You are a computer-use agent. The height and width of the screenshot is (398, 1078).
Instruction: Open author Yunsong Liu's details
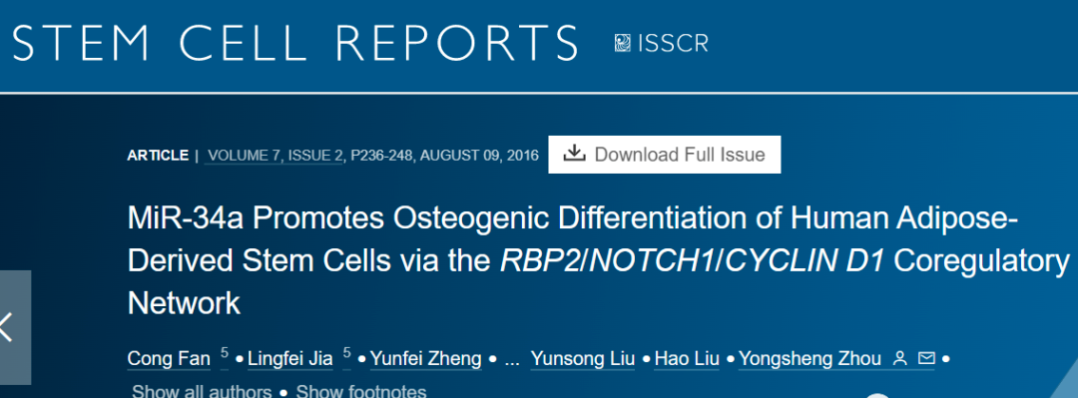(582, 359)
